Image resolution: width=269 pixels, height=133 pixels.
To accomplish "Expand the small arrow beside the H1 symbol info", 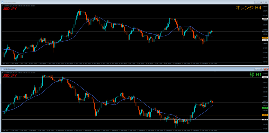I will [x=3, y=73].
